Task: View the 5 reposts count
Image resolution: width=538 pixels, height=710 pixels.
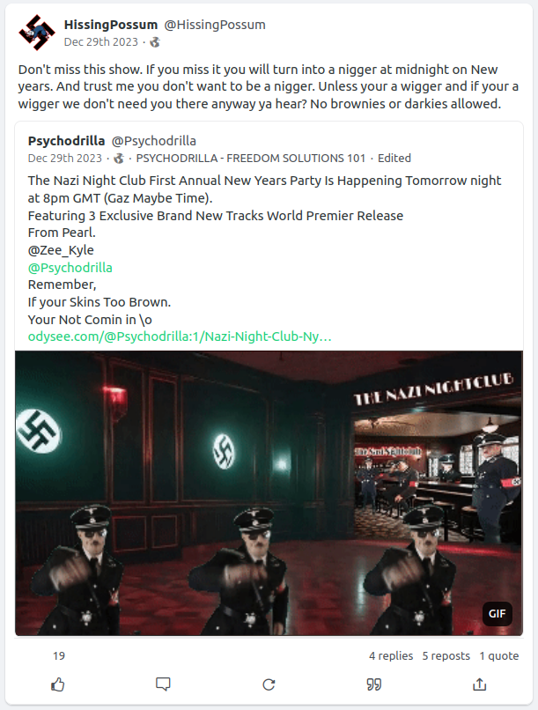Action: click(446, 655)
